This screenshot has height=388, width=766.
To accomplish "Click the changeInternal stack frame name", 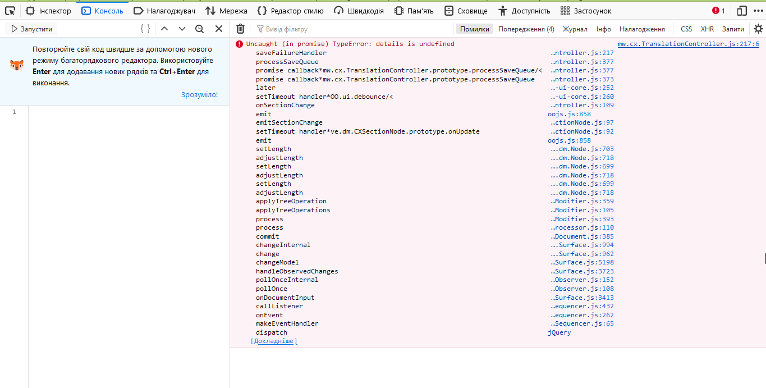I will pyautogui.click(x=283, y=245).
